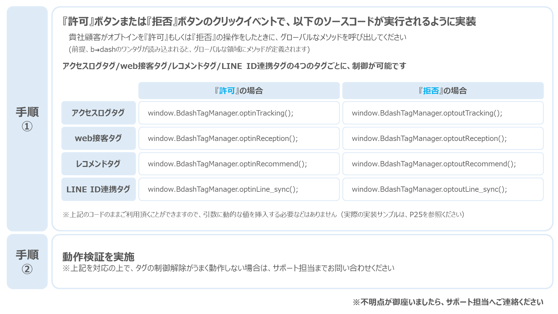Click the line starting 貴社顧客がオプトインを
Screen dimensions: 558x314
[x=237, y=37]
